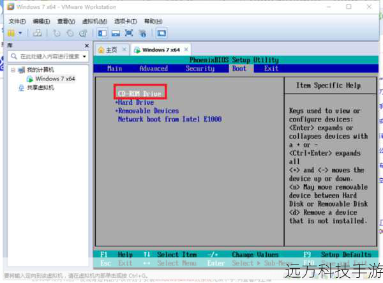Select the Main BIOS menu

[114, 68]
